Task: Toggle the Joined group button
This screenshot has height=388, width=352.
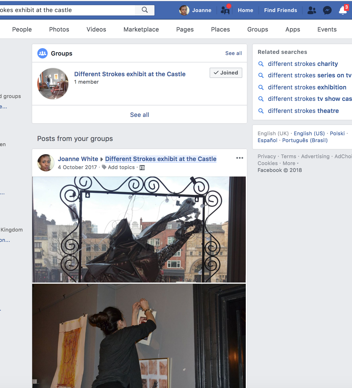Action: click(226, 73)
